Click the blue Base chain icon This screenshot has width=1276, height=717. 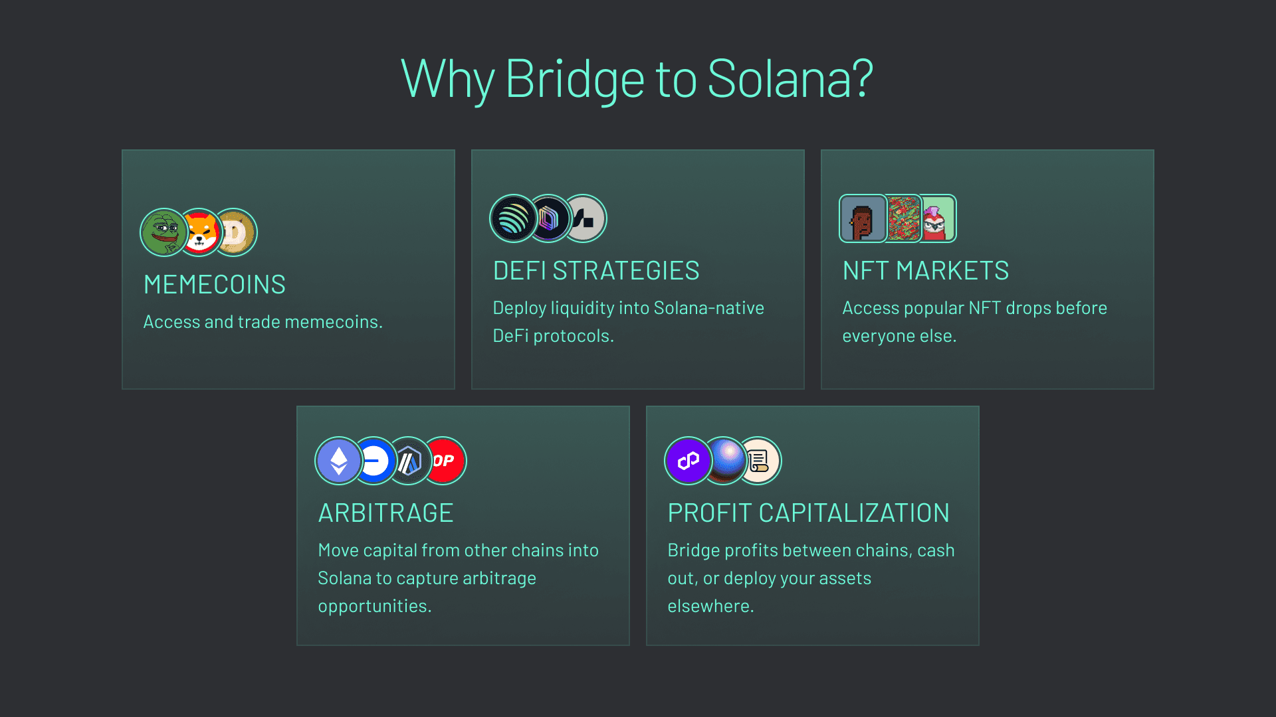coord(375,461)
